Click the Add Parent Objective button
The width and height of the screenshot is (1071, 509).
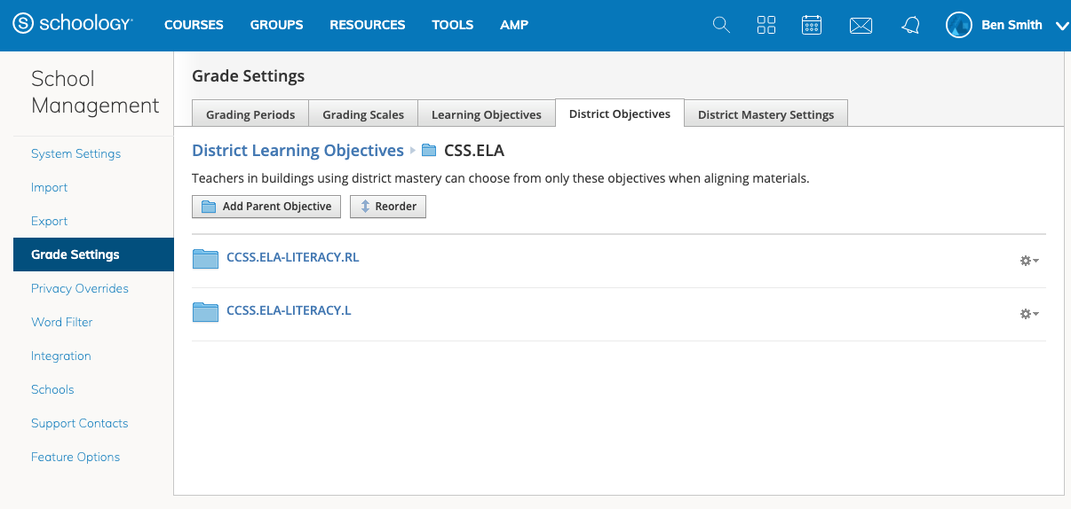pyautogui.click(x=266, y=207)
